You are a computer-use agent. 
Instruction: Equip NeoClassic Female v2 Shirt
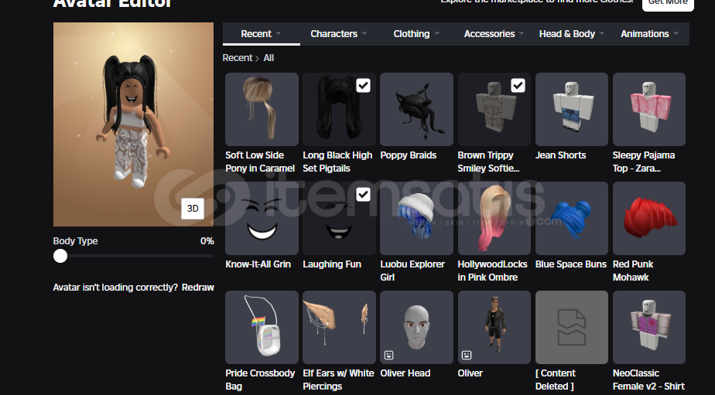649,327
